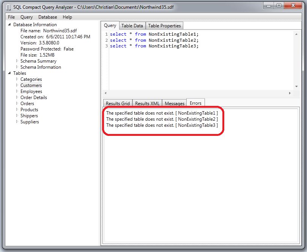Click error message for NonExistingTable3
This screenshot has width=307, height=252.
pos(162,125)
